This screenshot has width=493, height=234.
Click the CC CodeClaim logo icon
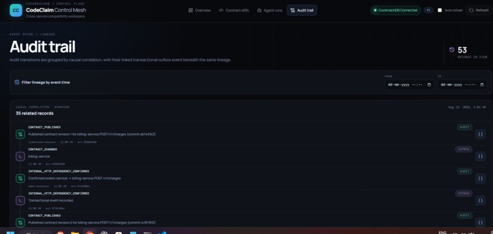(16, 10)
